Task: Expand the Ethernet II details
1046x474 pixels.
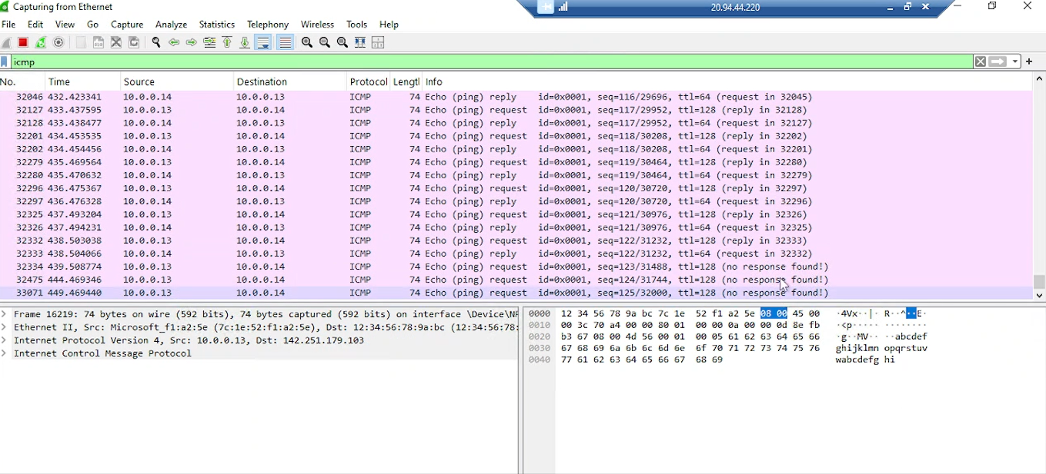Action: coord(5,327)
